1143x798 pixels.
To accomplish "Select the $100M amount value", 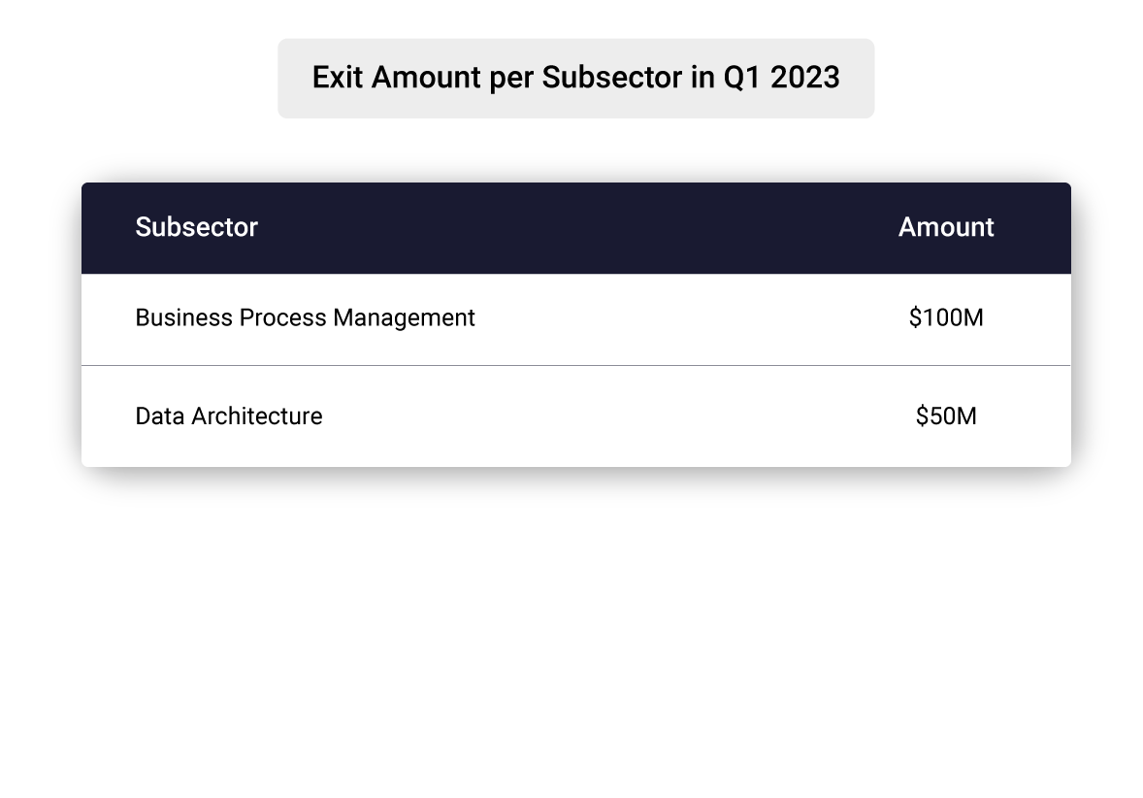I will click(946, 317).
